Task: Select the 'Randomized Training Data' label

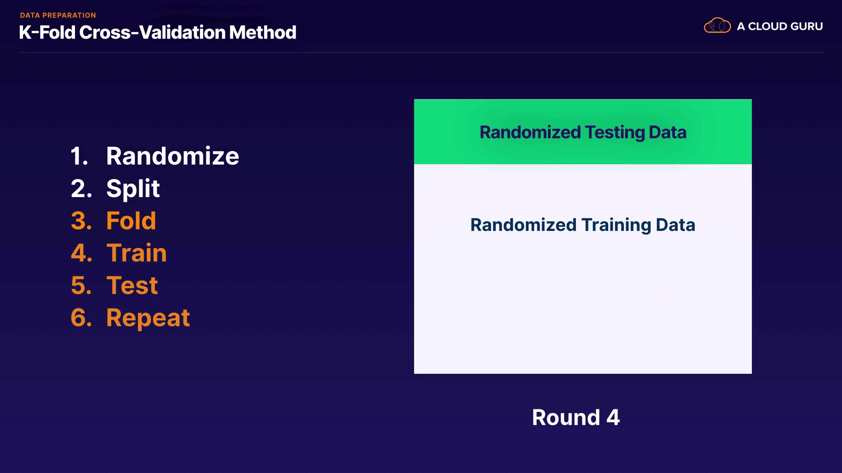Action: [x=582, y=225]
